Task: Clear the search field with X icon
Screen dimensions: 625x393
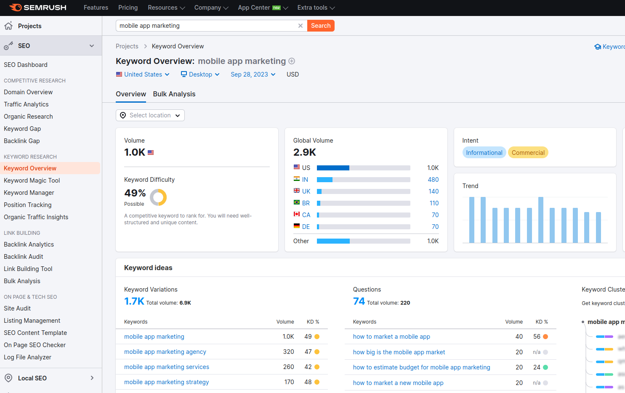Action: pyautogui.click(x=301, y=26)
